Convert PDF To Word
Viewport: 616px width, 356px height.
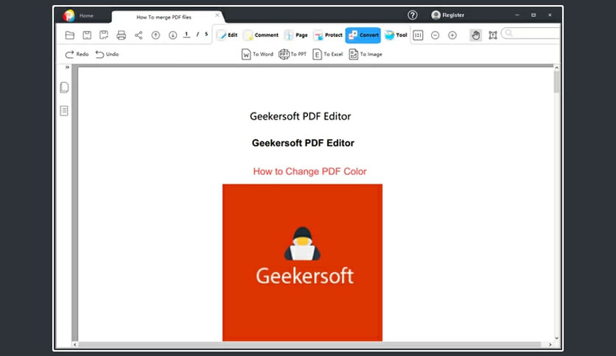257,54
